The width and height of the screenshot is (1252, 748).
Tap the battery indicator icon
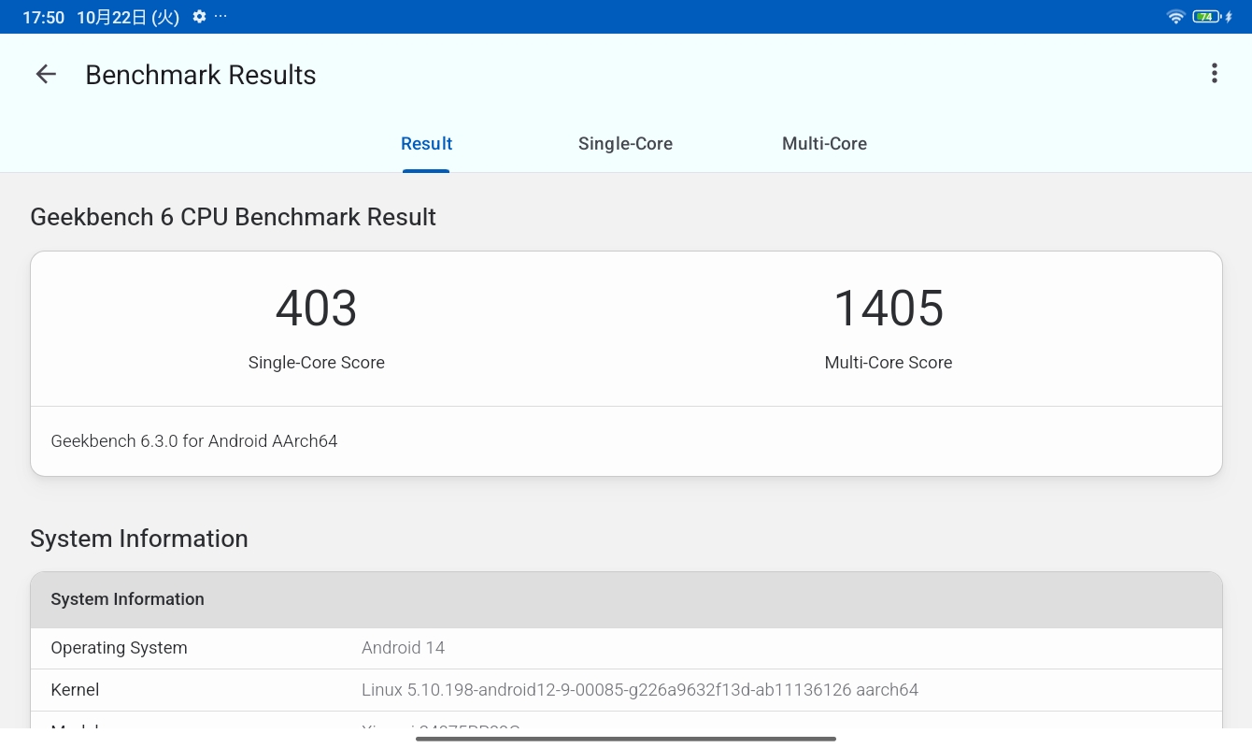[1207, 17]
